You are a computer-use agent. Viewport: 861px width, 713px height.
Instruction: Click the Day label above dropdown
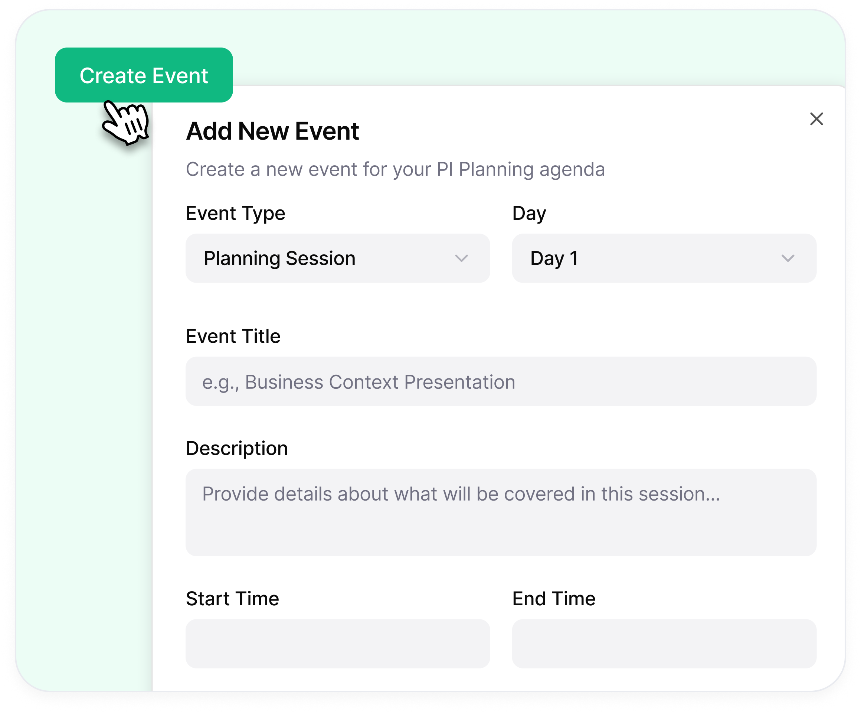click(x=529, y=213)
